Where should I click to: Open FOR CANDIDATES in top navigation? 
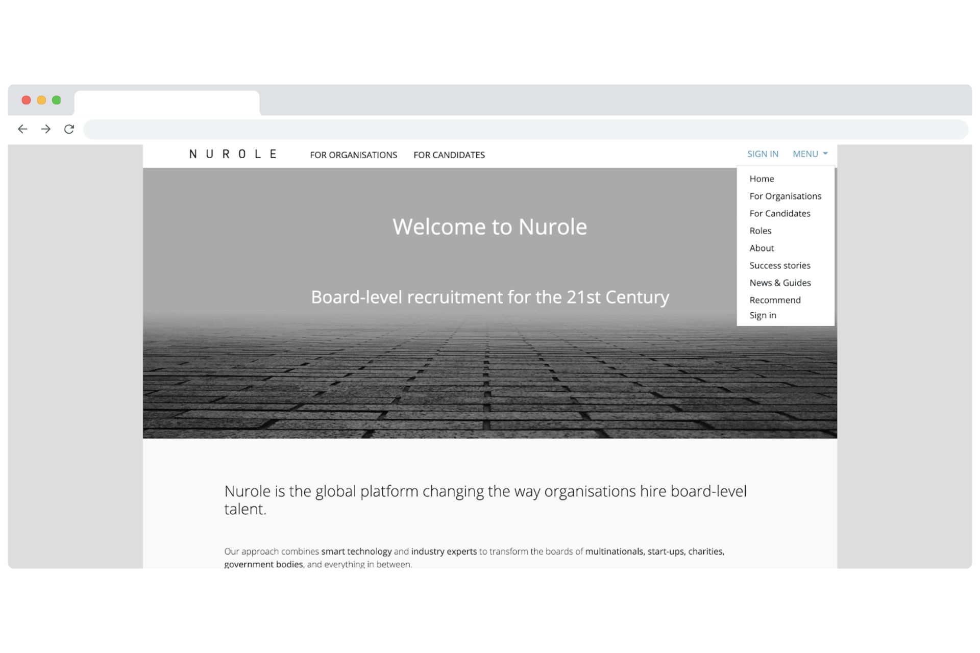point(449,155)
